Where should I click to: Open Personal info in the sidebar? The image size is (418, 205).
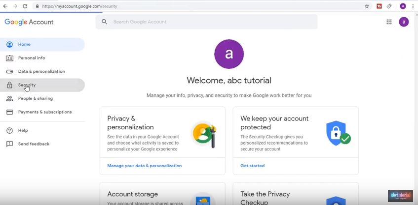pyautogui.click(x=42, y=58)
